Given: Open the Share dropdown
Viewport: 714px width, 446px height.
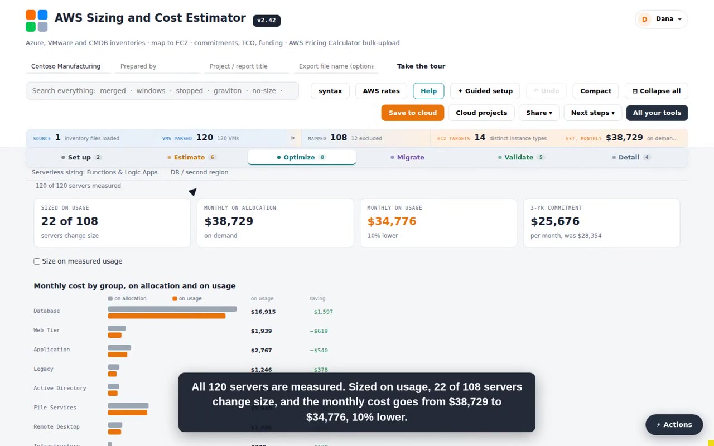Looking at the screenshot, I should click(x=539, y=113).
